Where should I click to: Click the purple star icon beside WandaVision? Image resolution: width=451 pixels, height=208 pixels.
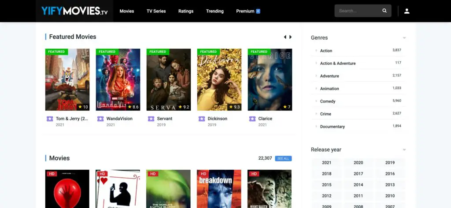click(x=100, y=119)
